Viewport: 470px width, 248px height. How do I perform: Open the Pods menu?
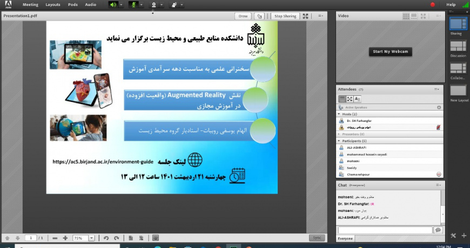72,4
